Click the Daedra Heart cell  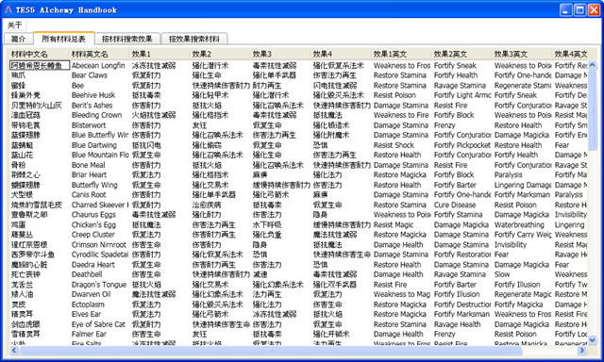click(93, 265)
